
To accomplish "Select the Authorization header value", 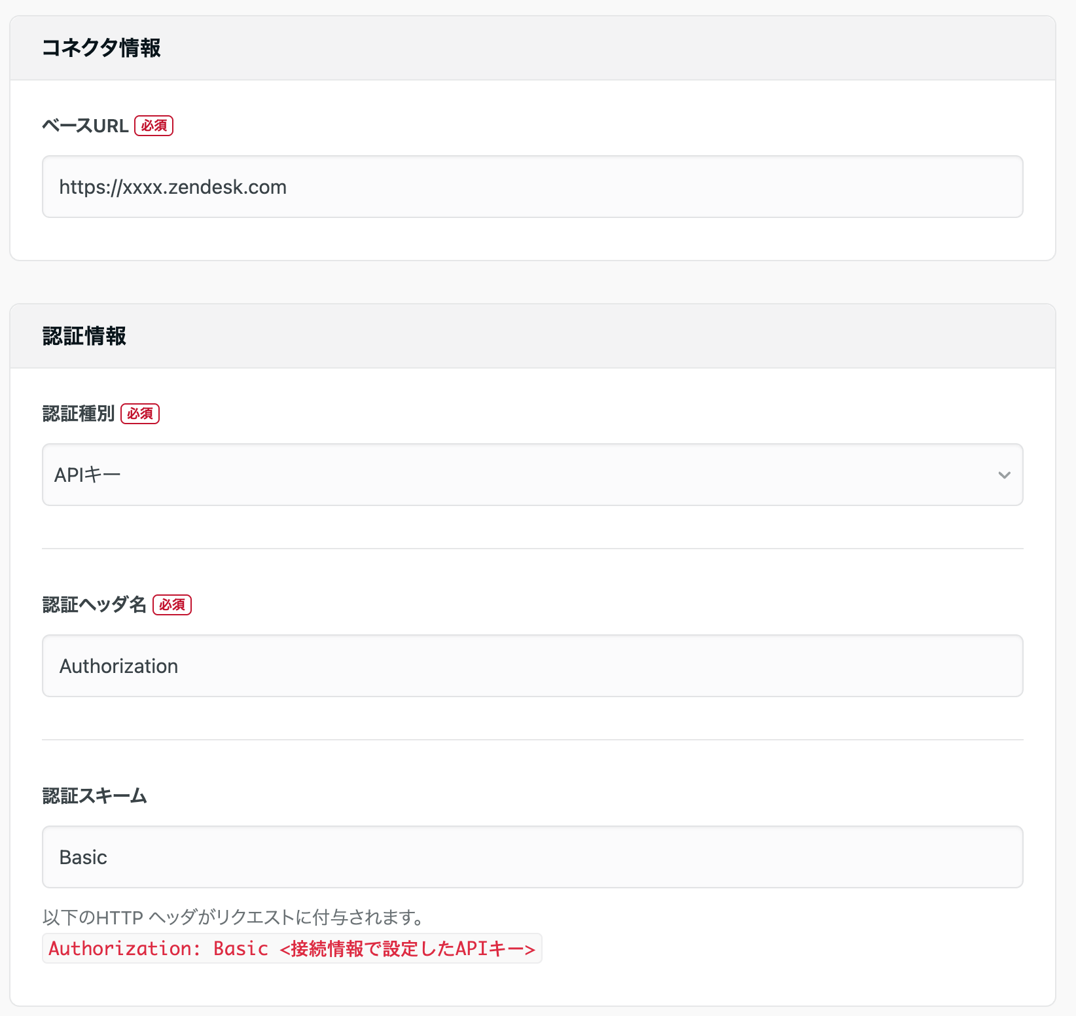I will pos(118,666).
